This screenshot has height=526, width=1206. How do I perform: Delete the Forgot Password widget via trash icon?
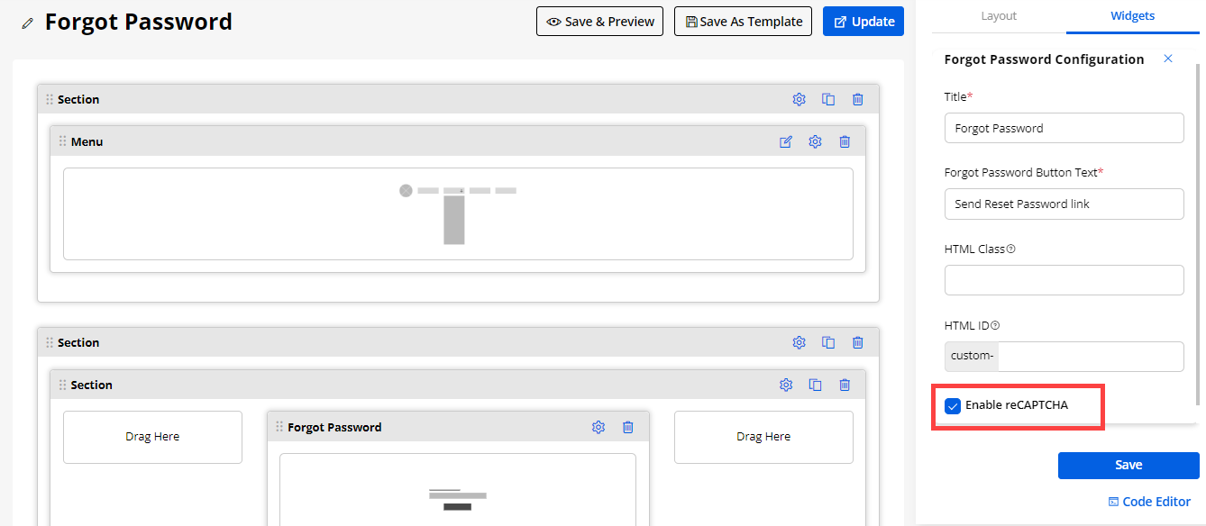[x=628, y=427]
